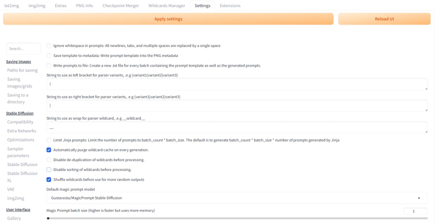Enable Save template to metadata checkbox

click(x=49, y=56)
